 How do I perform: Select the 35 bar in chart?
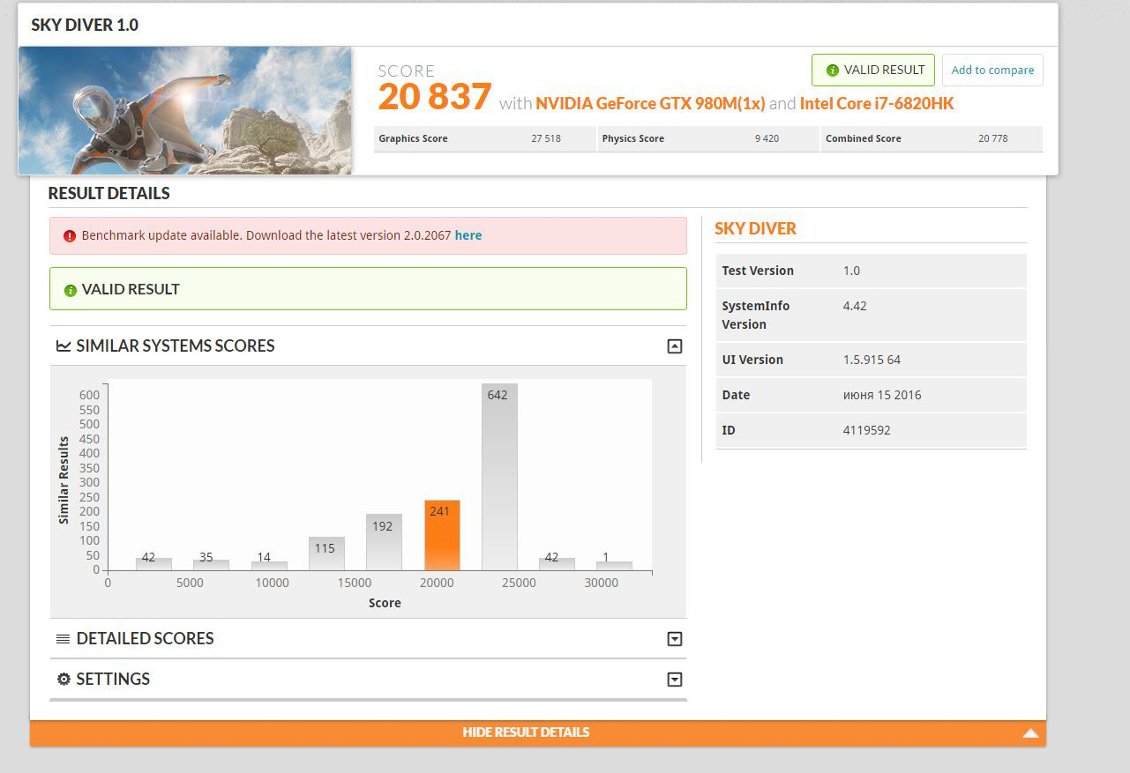(x=212, y=565)
